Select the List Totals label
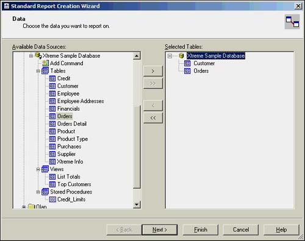Viewport: 305px width, 241px height. click(x=69, y=176)
